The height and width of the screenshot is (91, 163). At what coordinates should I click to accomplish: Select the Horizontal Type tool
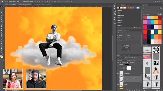click(2, 41)
